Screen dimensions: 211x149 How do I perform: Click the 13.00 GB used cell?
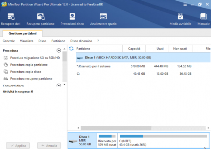[162, 74]
